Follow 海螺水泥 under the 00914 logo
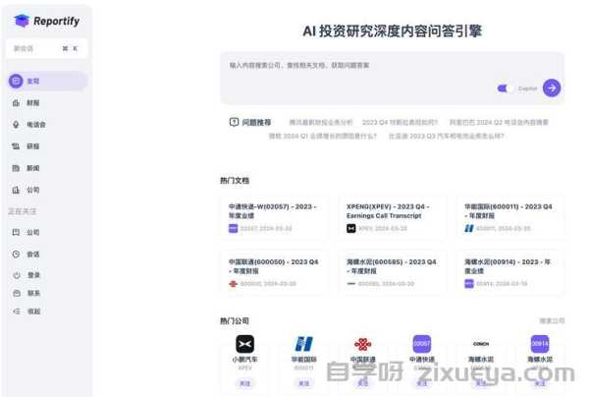The width and height of the screenshot is (589, 397). pos(540,383)
